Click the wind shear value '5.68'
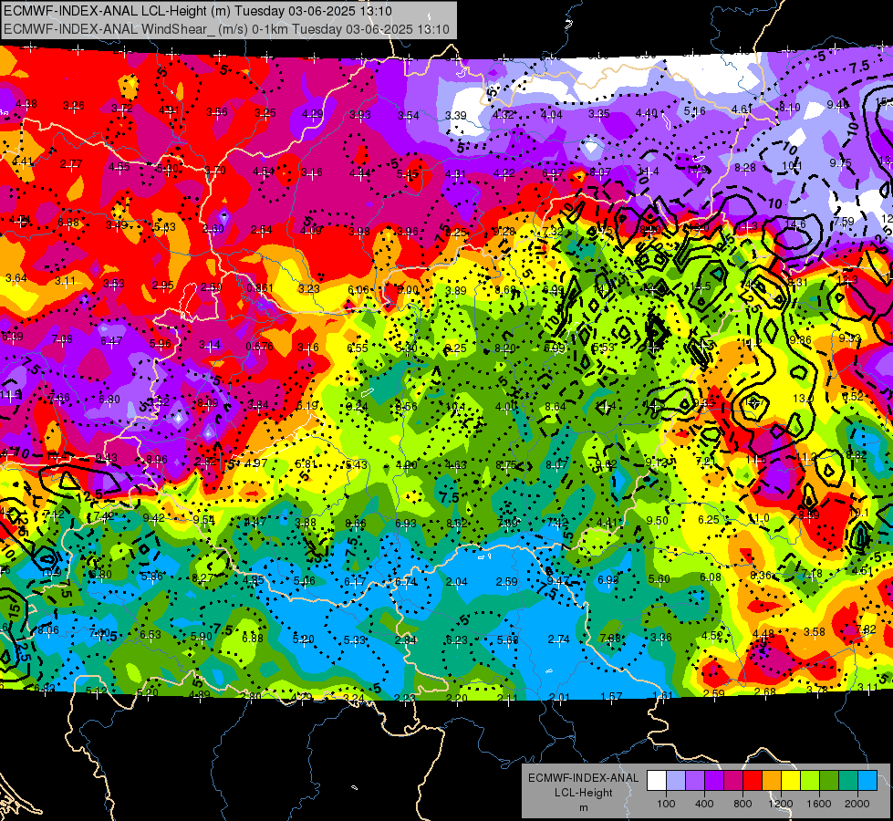 507,639
